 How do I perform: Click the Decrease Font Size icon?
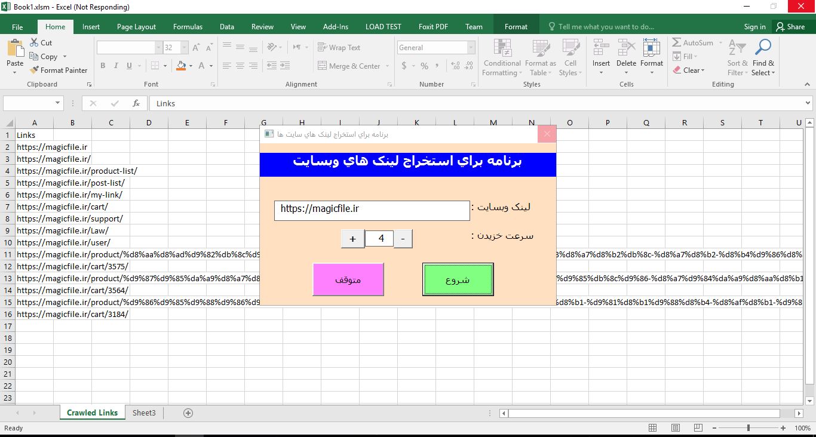209,48
